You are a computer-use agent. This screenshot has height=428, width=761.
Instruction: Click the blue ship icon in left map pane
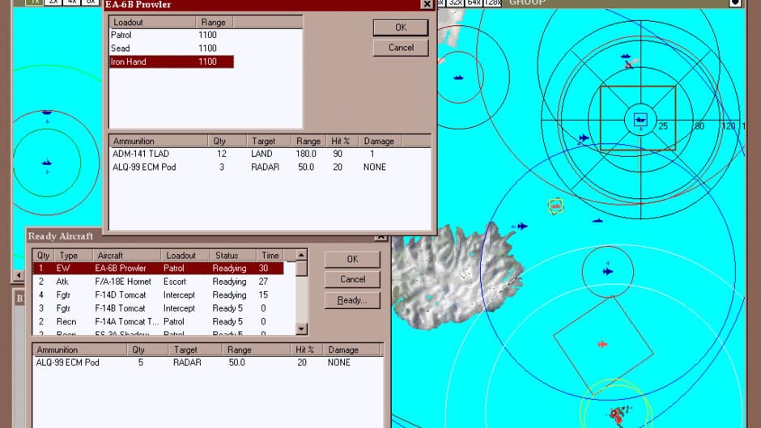(x=47, y=163)
